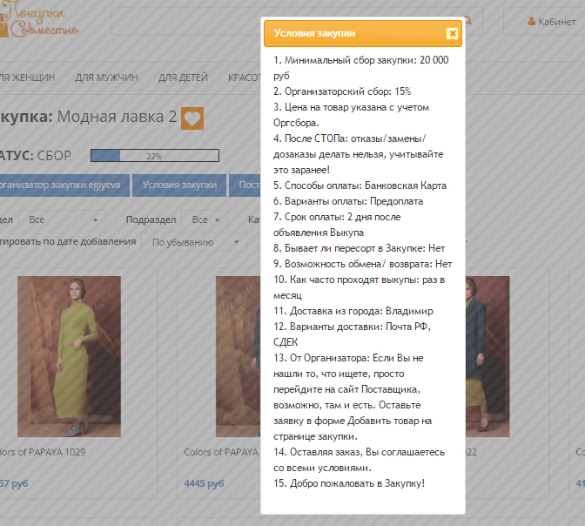
Task: Click the 4445 руб price
Action: coord(204,483)
